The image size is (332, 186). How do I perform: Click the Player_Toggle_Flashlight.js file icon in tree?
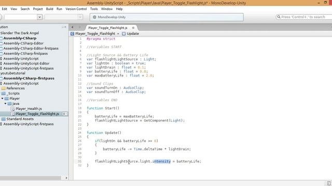12,114
